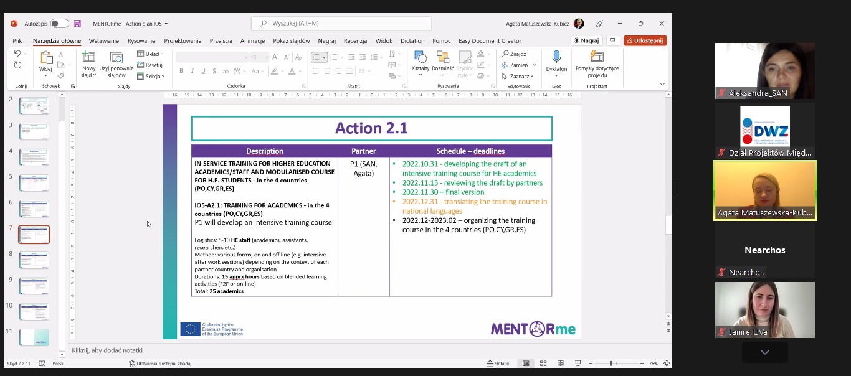Start Dyktafon (Dictate) microphone
Screen dimensions: 851x376
(x=556, y=63)
